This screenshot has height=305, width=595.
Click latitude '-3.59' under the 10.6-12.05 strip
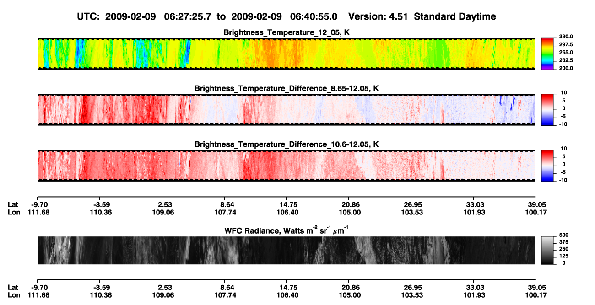click(x=102, y=205)
